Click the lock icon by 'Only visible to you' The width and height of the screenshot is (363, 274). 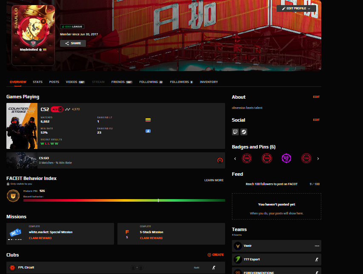tap(8, 184)
